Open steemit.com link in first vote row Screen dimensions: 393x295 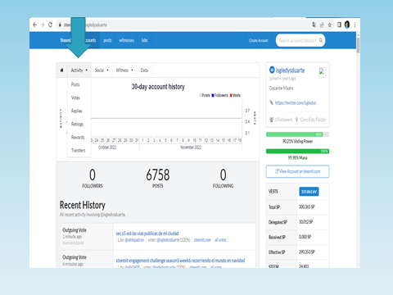coord(202,240)
